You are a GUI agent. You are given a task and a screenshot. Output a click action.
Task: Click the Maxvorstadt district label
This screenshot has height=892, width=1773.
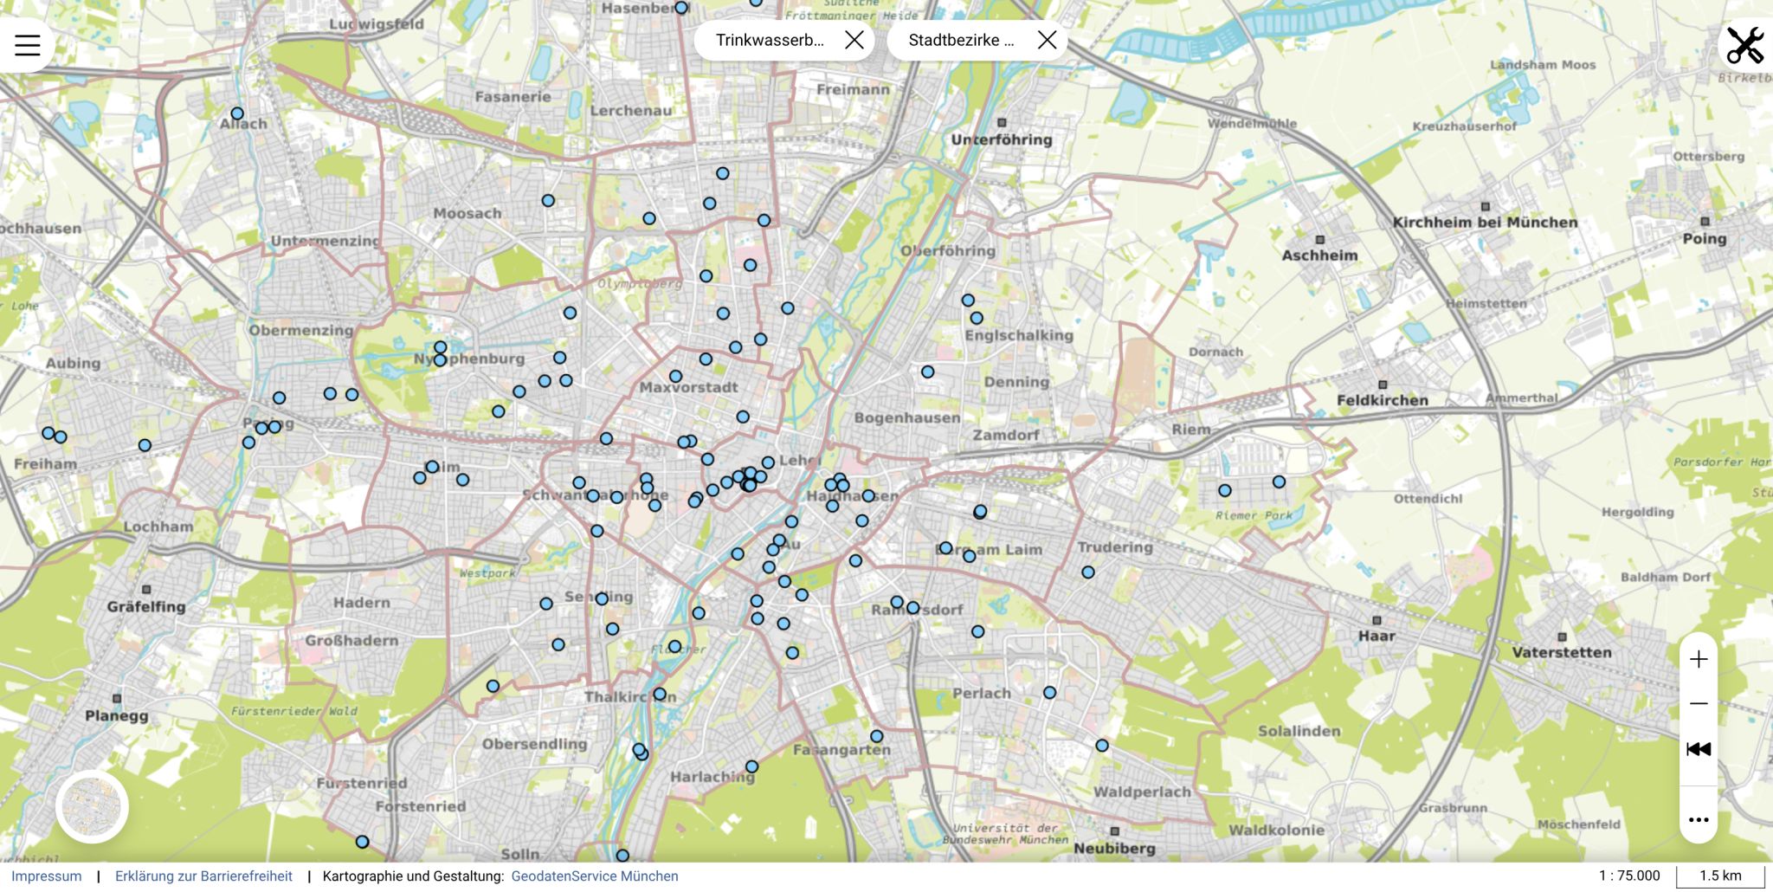pyautogui.click(x=688, y=387)
